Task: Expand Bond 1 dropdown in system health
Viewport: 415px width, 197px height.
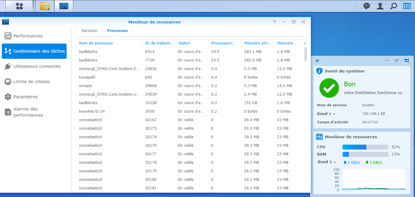Action: [x=326, y=114]
